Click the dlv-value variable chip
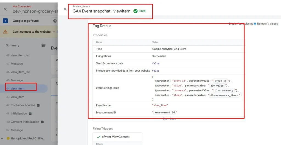The height and width of the screenshot is (145, 281). coord(217,86)
